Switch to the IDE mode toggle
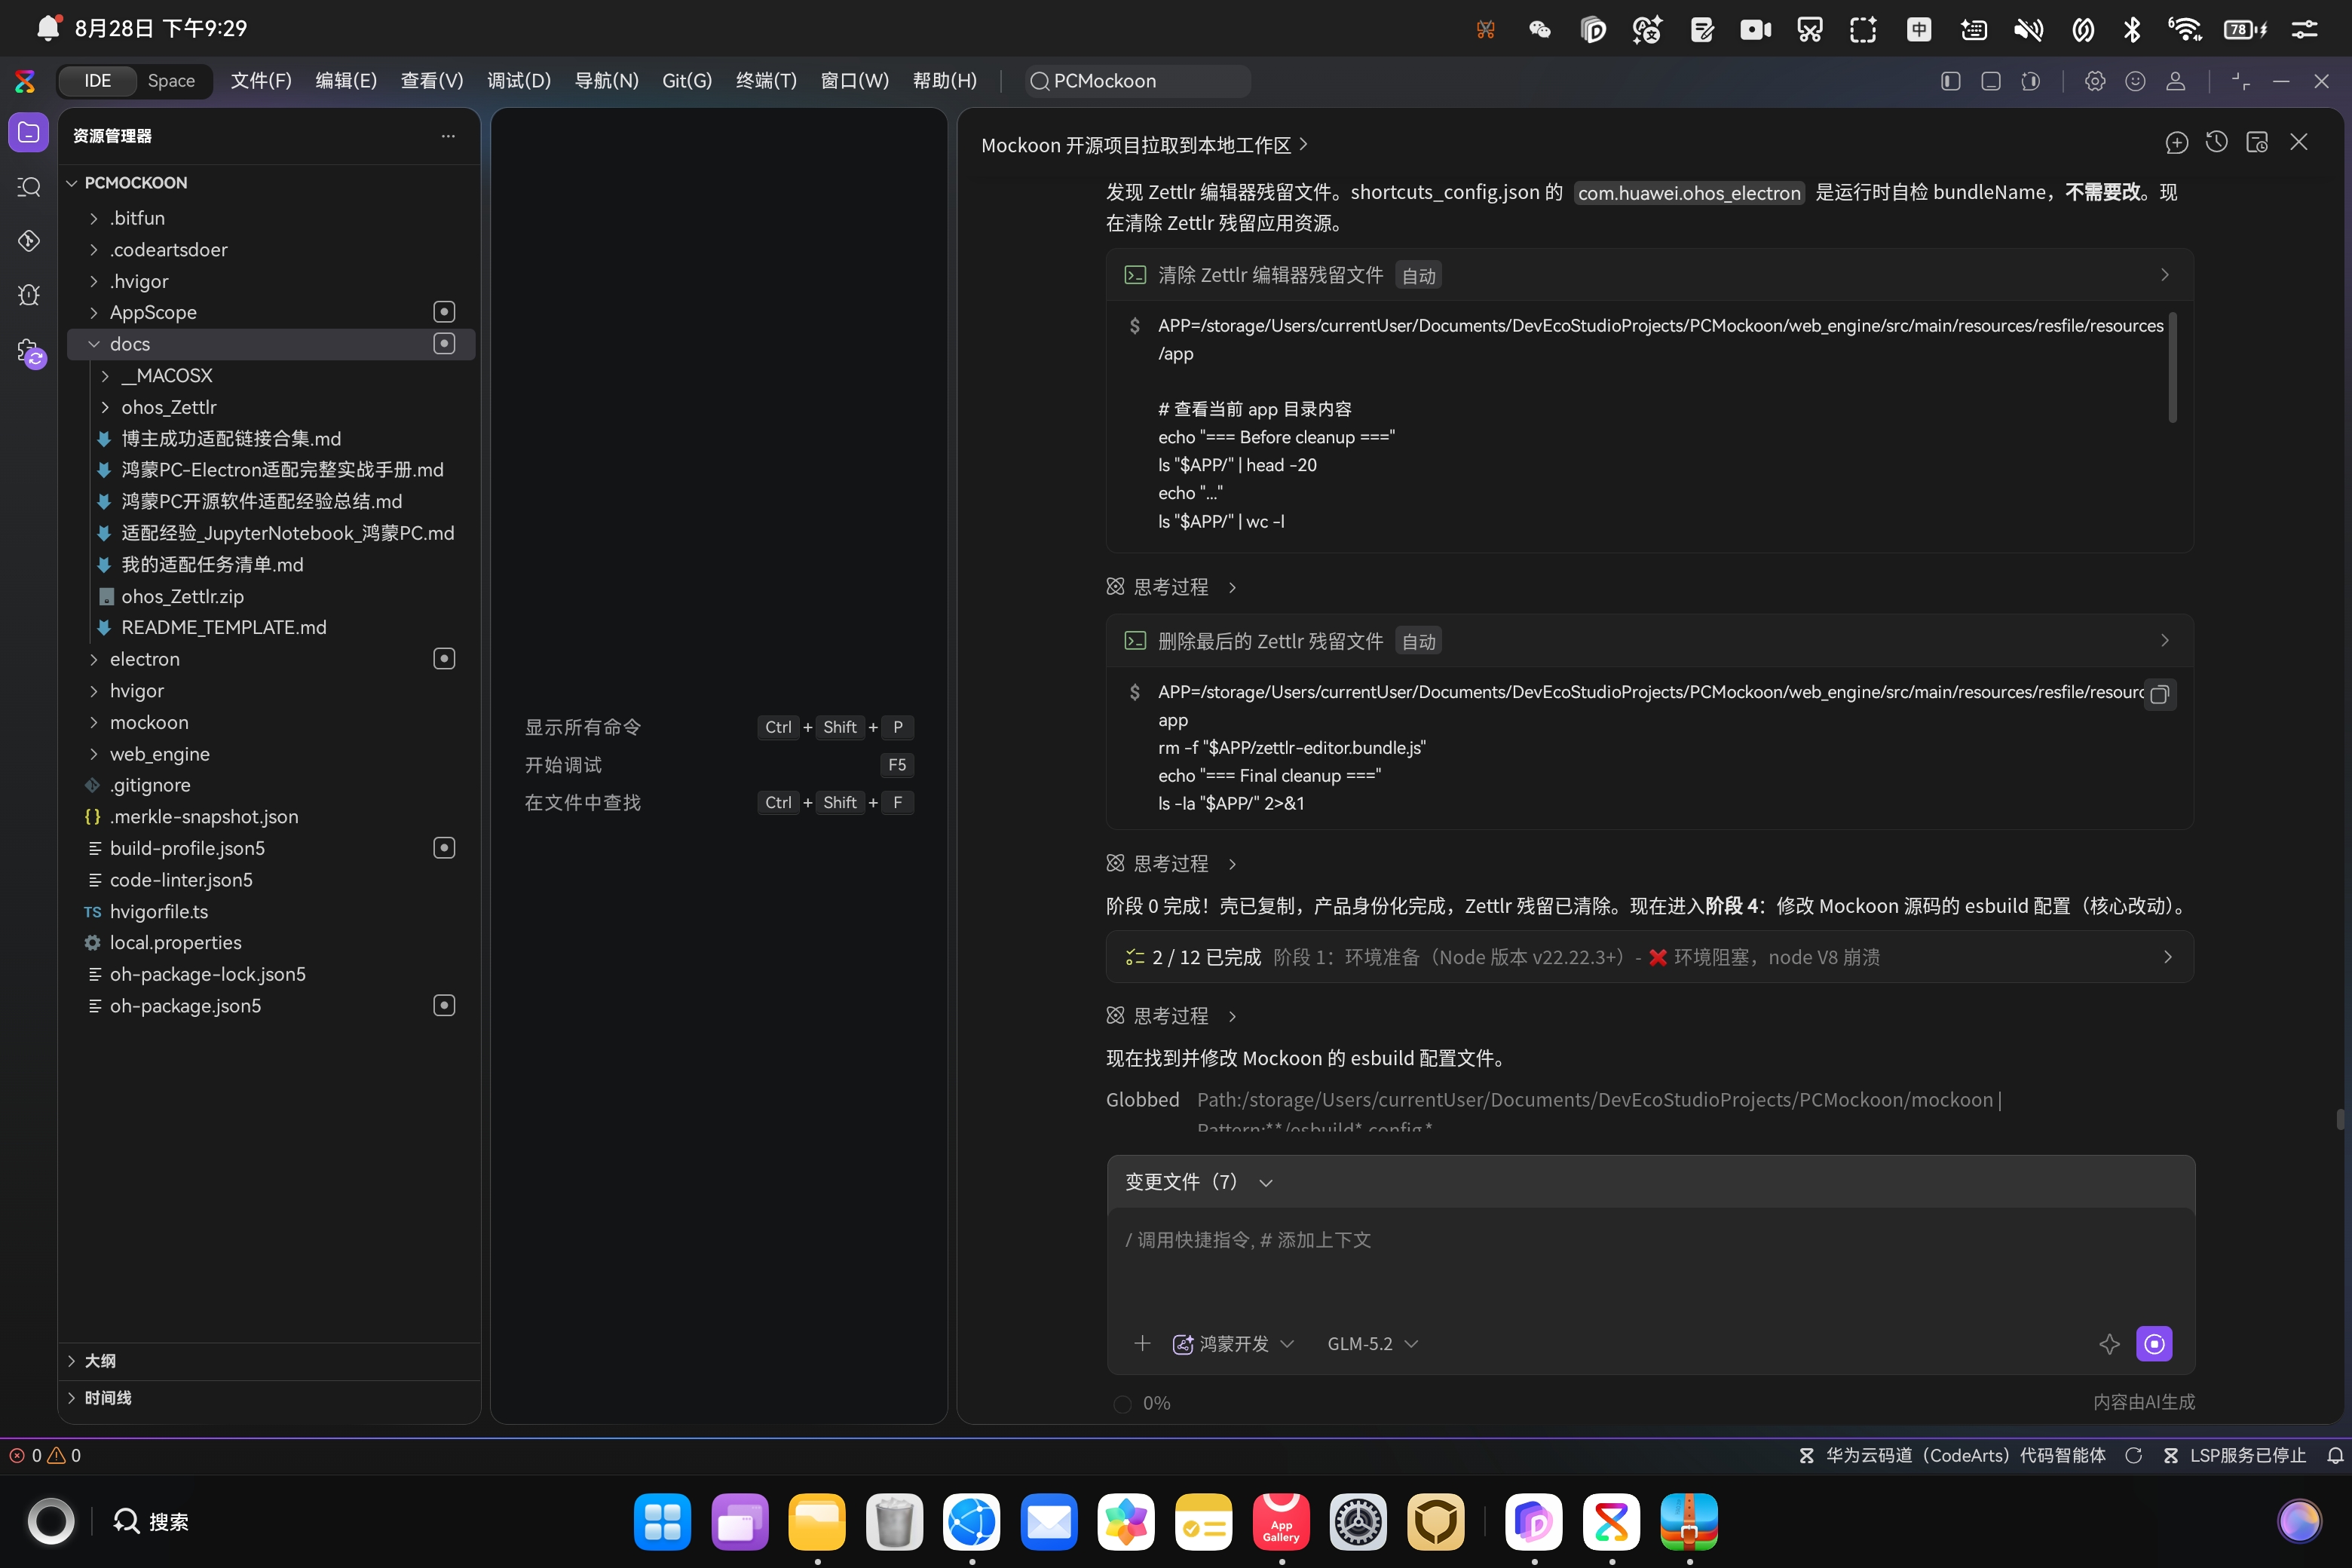The width and height of the screenshot is (2352, 1568). coord(97,81)
